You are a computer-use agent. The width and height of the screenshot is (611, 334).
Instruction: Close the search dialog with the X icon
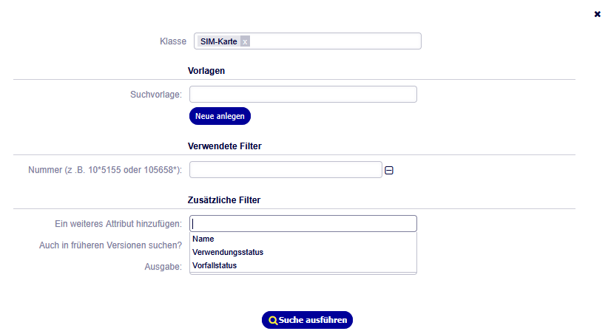[x=598, y=14]
